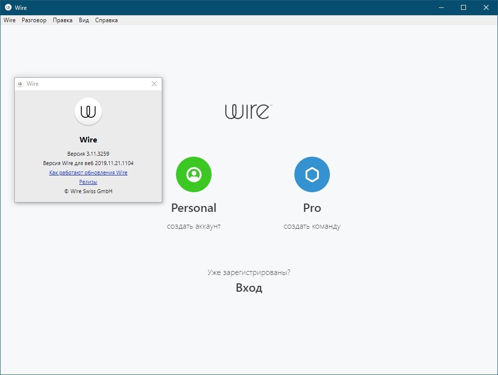Click the blue Pro team icon
This screenshot has height=375, width=498.
(312, 174)
